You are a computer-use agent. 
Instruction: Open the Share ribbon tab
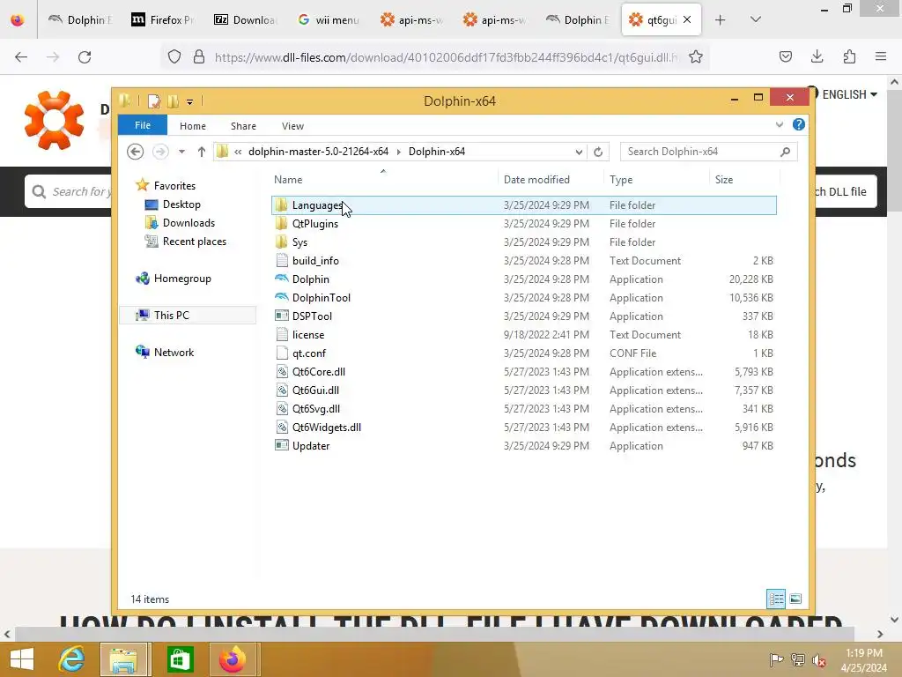click(x=243, y=126)
